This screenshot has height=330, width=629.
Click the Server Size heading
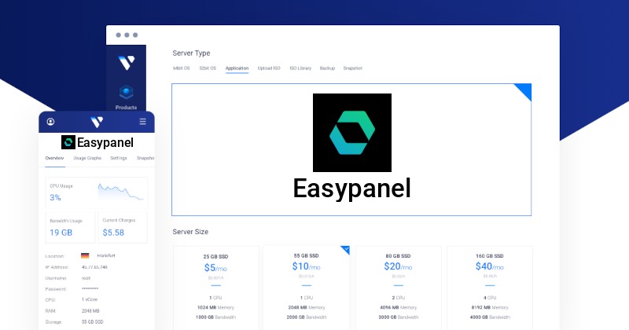coord(190,232)
